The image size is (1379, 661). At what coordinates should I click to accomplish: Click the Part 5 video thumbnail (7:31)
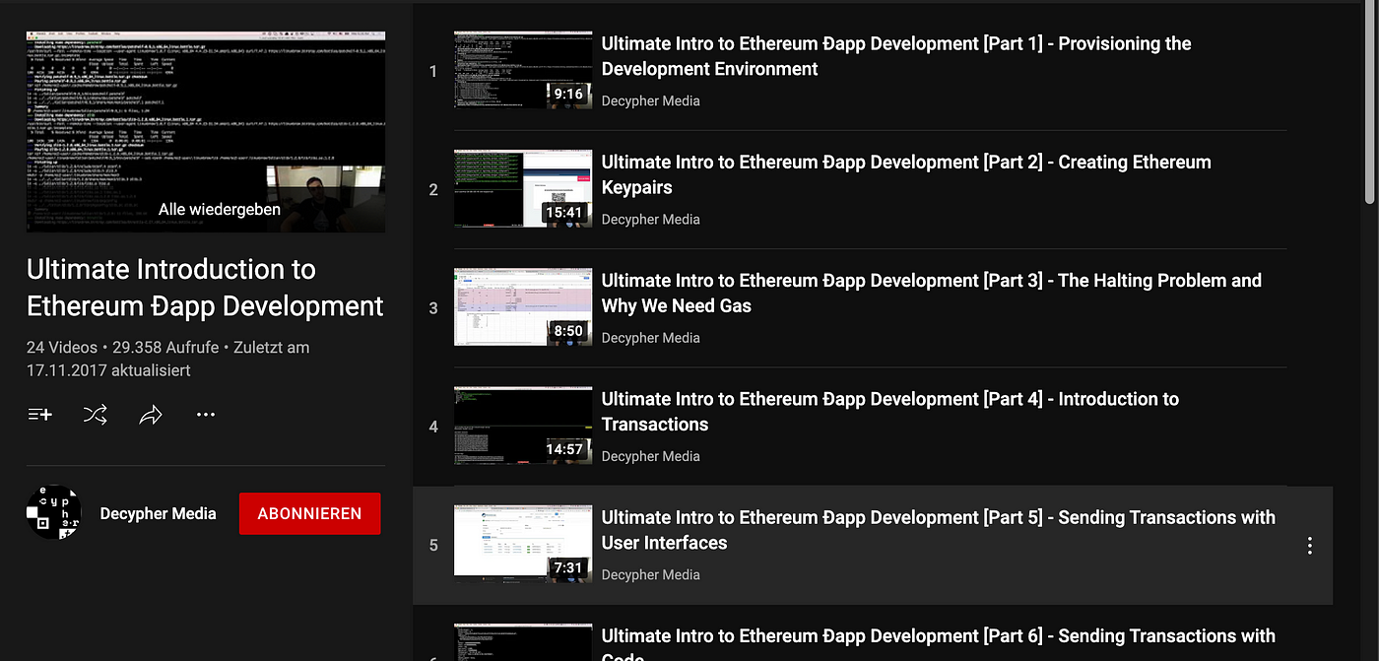pos(523,544)
